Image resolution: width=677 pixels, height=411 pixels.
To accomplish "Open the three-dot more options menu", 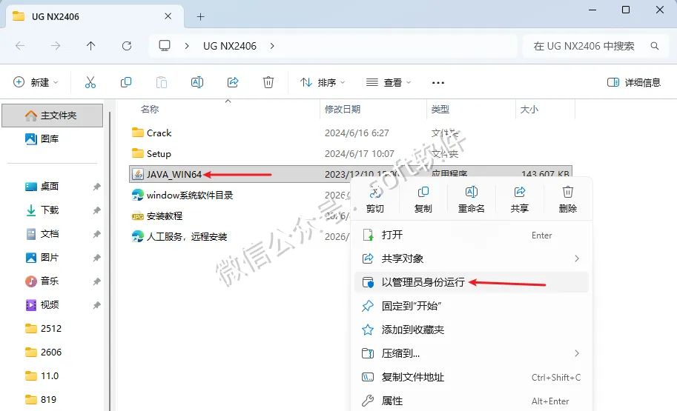I will (437, 82).
